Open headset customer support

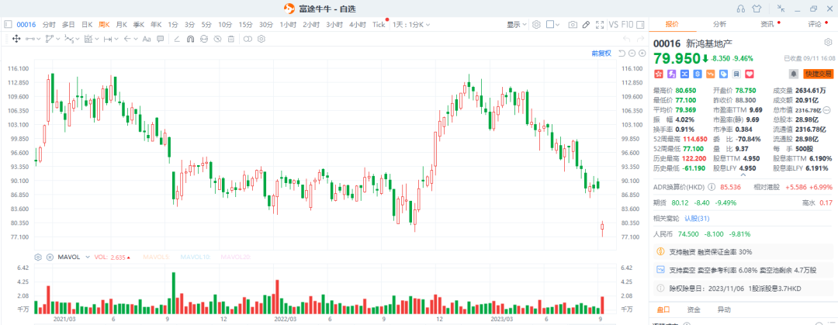(741, 8)
